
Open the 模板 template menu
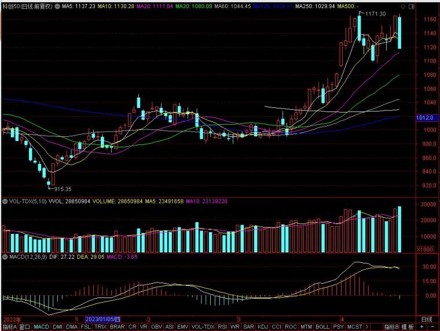[407, 327]
